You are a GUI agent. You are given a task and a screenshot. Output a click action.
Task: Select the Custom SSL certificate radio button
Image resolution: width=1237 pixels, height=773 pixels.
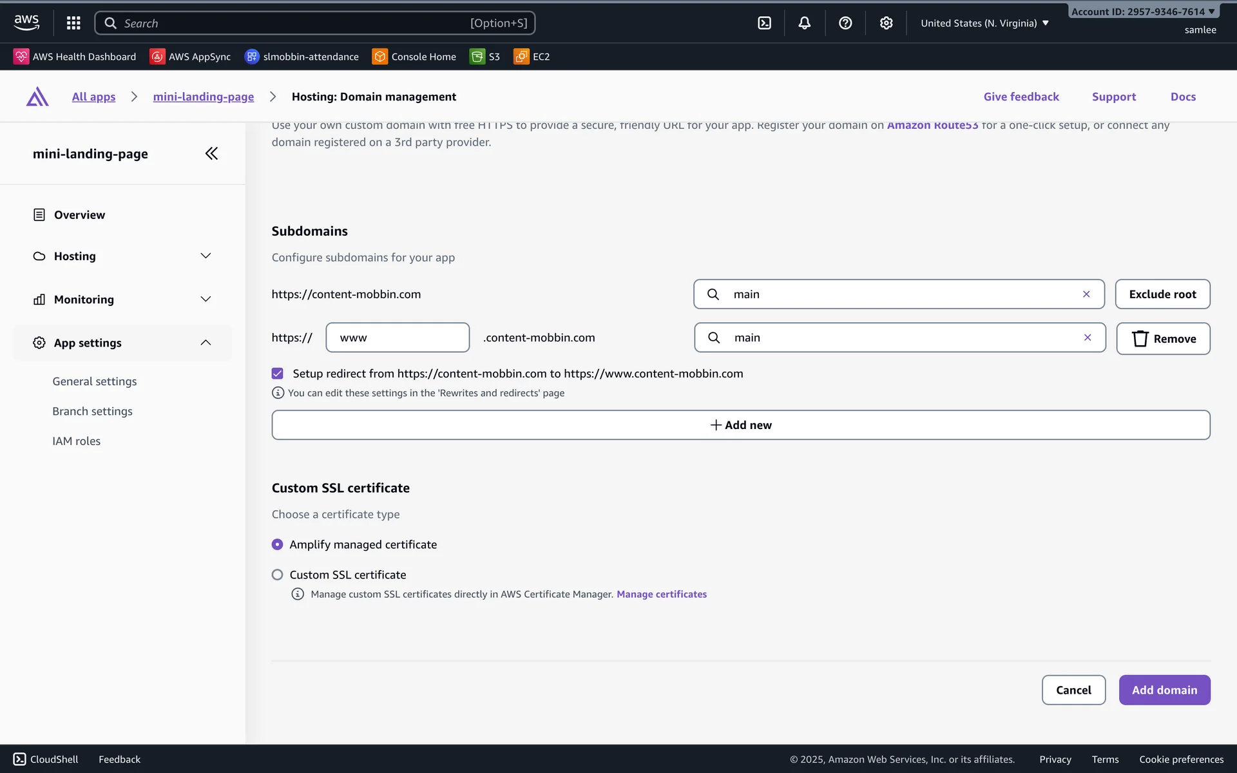click(x=278, y=575)
